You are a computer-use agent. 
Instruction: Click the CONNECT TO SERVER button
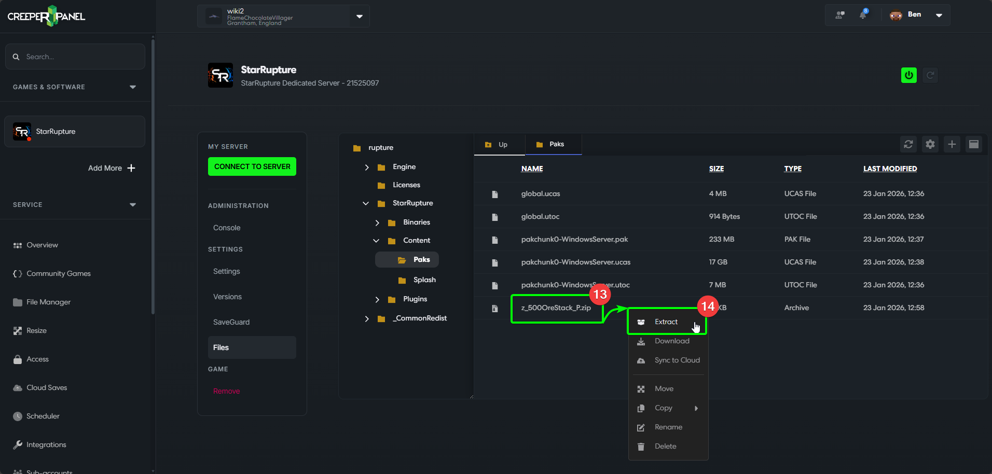pyautogui.click(x=252, y=166)
